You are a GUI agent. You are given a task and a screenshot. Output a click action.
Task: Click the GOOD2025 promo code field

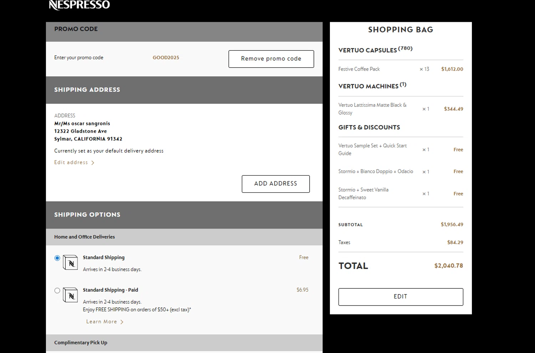click(166, 57)
